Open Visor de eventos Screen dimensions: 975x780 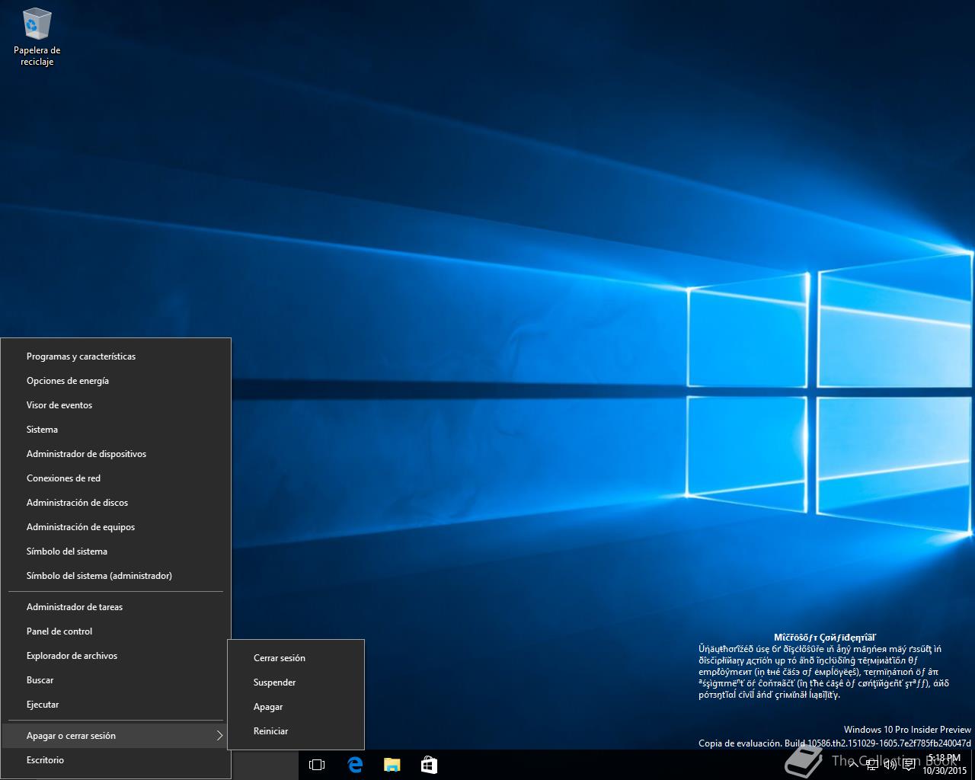pos(116,405)
